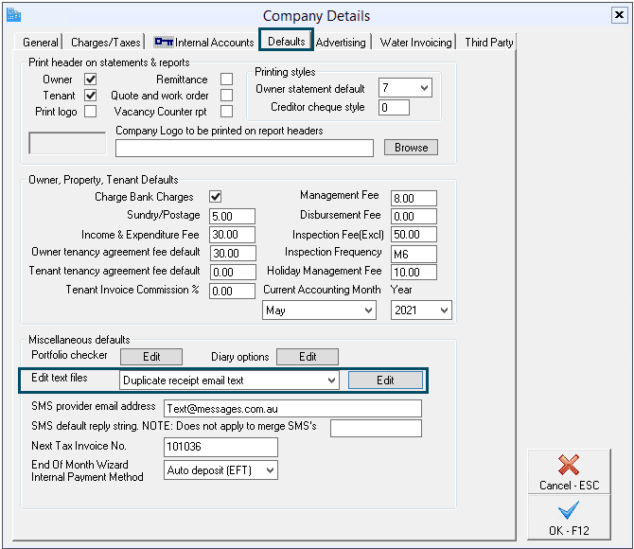Toggle the Owner print header checkbox
The height and width of the screenshot is (549, 634).
[x=90, y=79]
